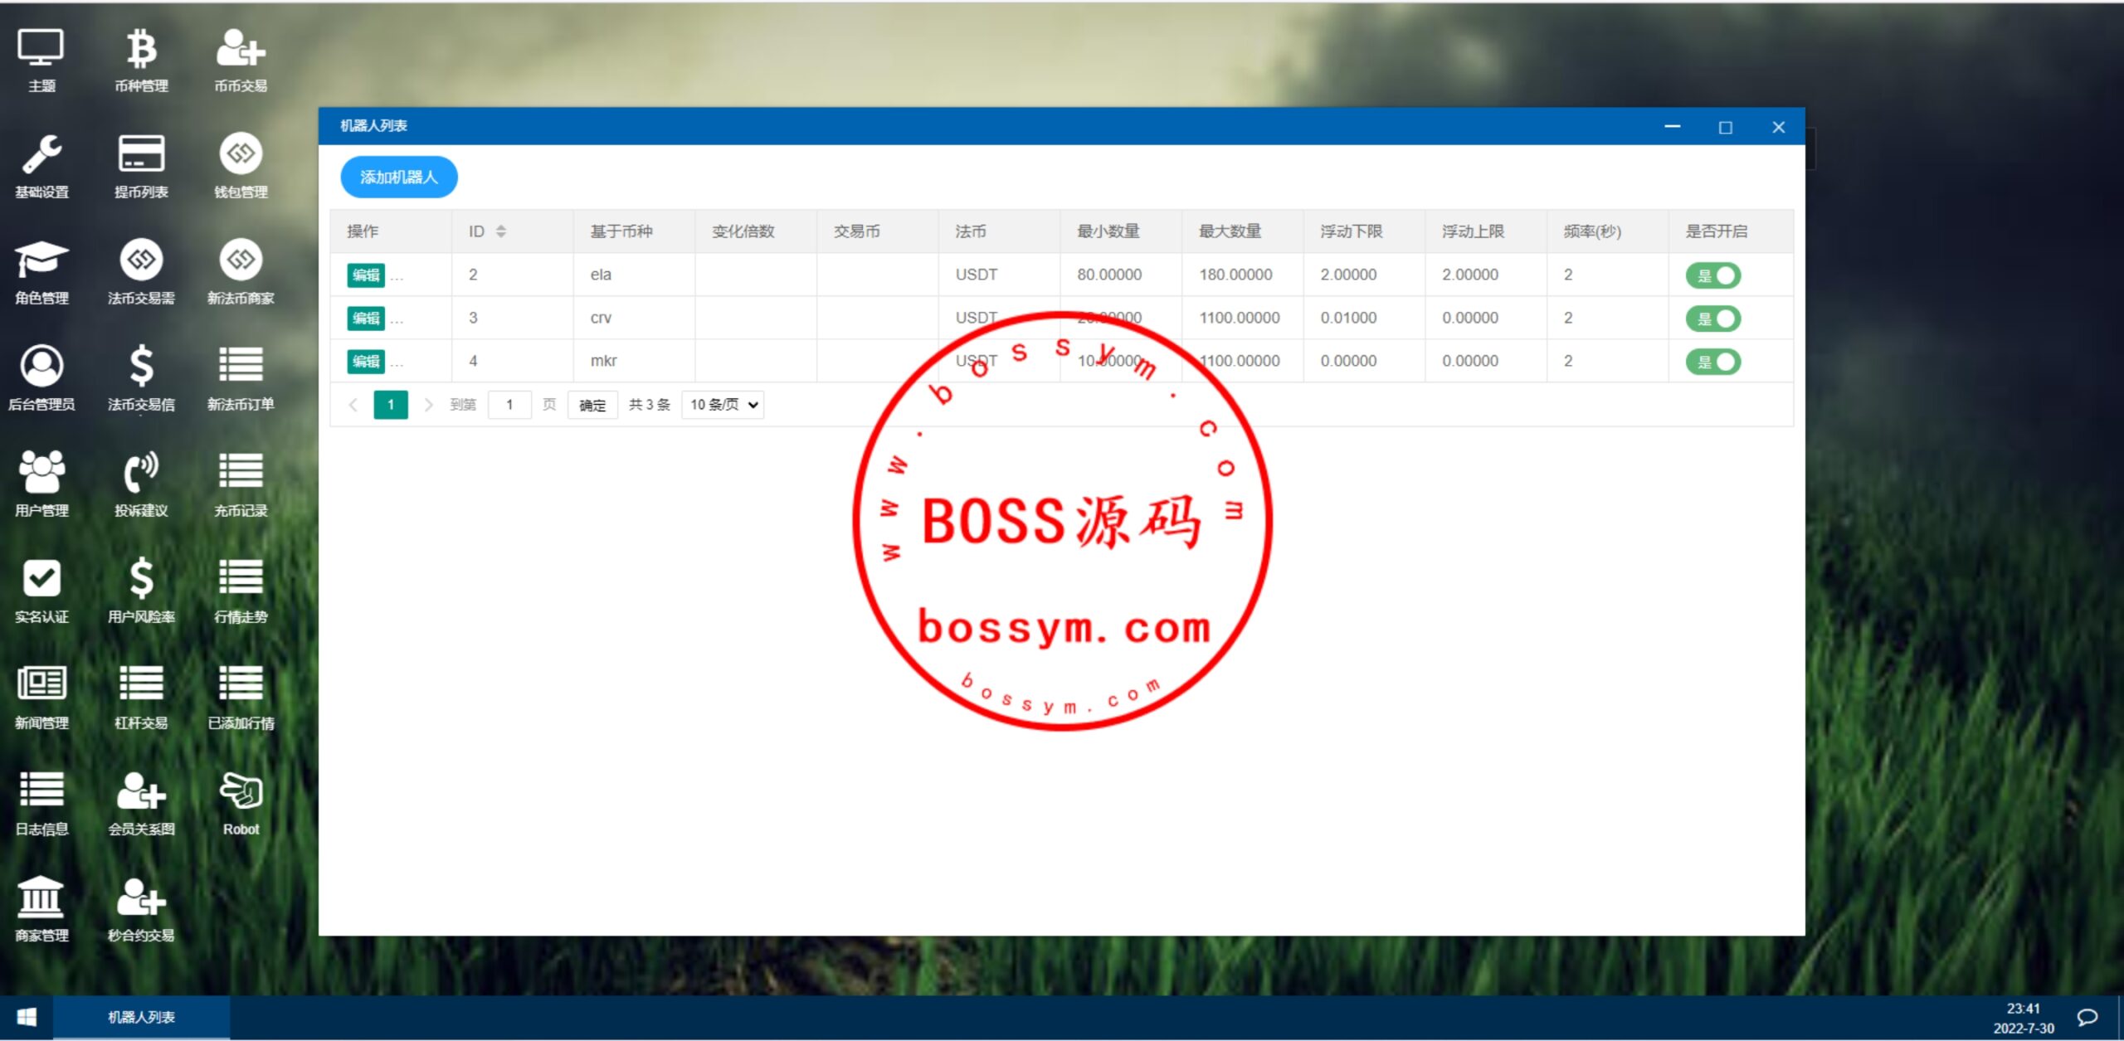Click 编辑 button for ela row

366,275
